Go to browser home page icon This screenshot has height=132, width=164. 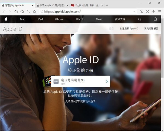(x=22, y=12)
